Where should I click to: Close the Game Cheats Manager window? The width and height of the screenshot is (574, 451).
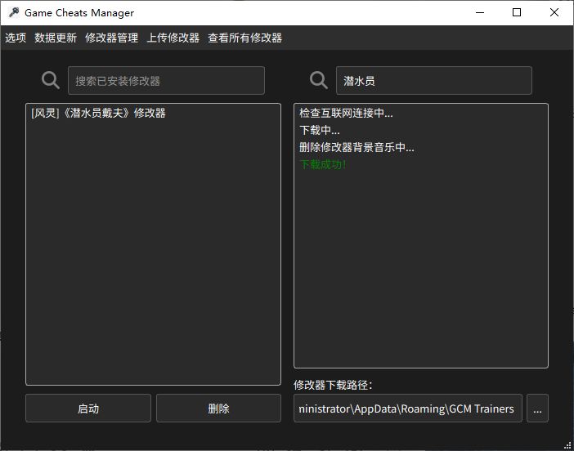click(554, 12)
